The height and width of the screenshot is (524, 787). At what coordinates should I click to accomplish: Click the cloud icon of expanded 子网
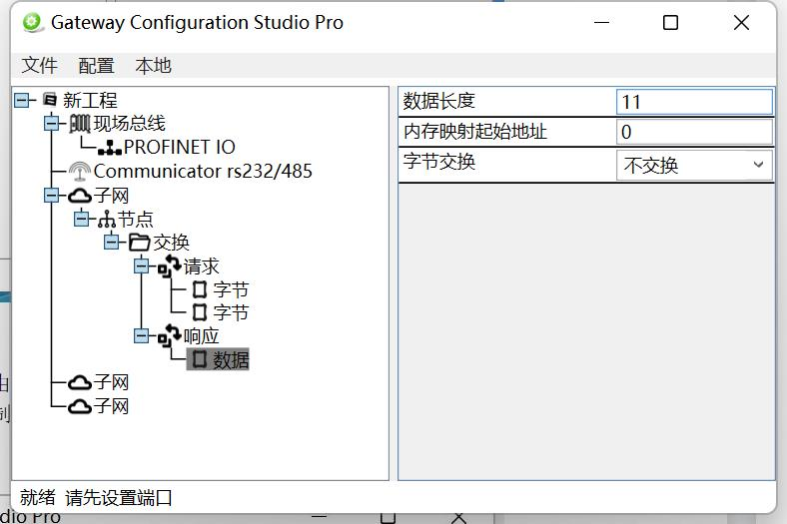point(80,196)
